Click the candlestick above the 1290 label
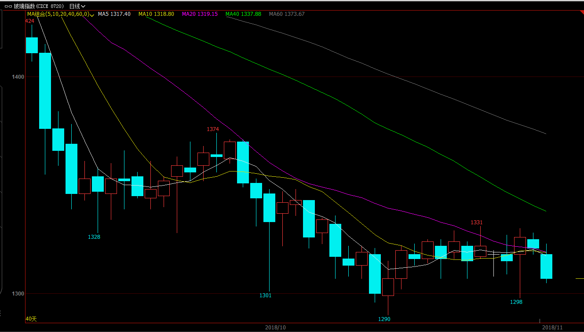The height and width of the screenshot is (332, 584). coord(388,287)
